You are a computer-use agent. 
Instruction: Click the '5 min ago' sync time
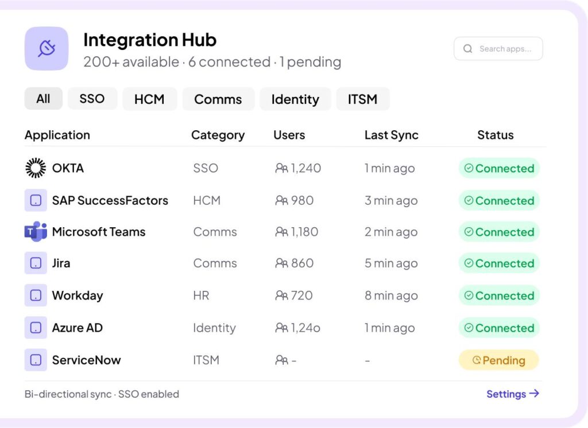coord(391,264)
